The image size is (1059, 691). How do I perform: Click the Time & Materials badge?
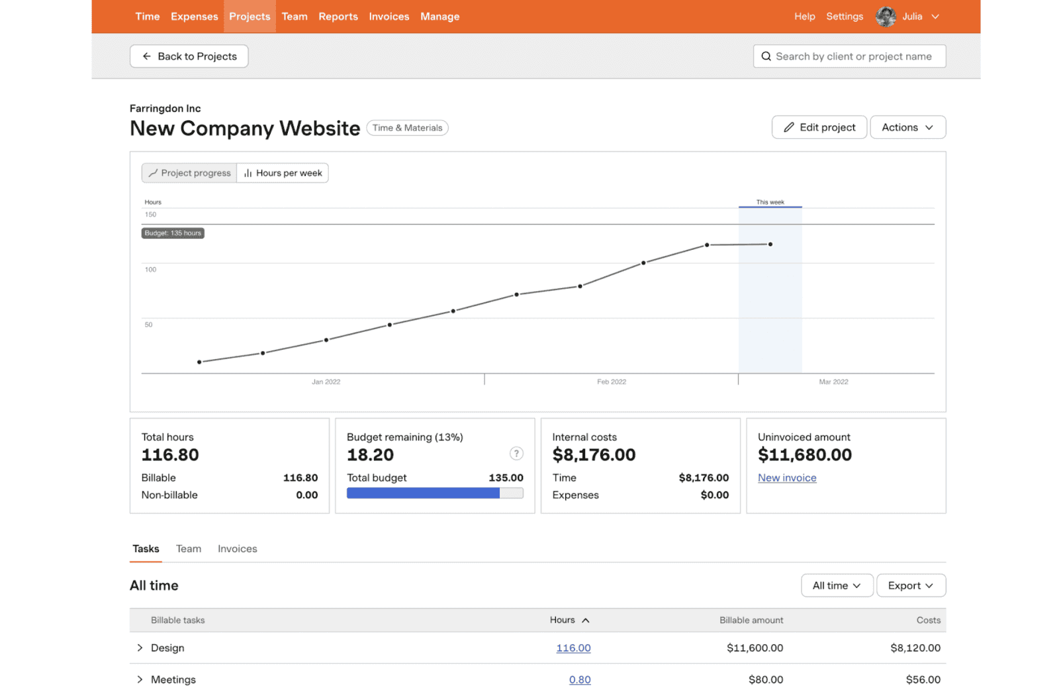point(407,128)
